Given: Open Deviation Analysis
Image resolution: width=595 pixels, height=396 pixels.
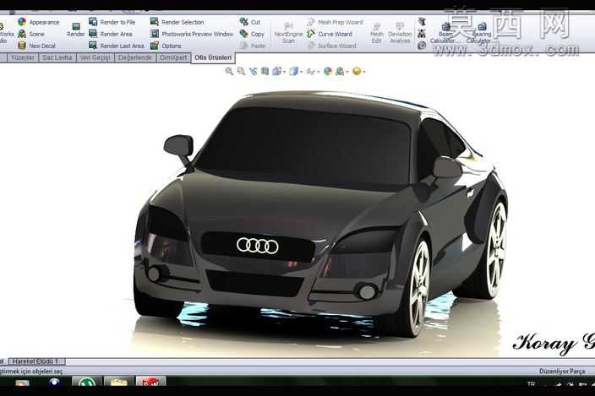Looking at the screenshot, I should coord(400,33).
